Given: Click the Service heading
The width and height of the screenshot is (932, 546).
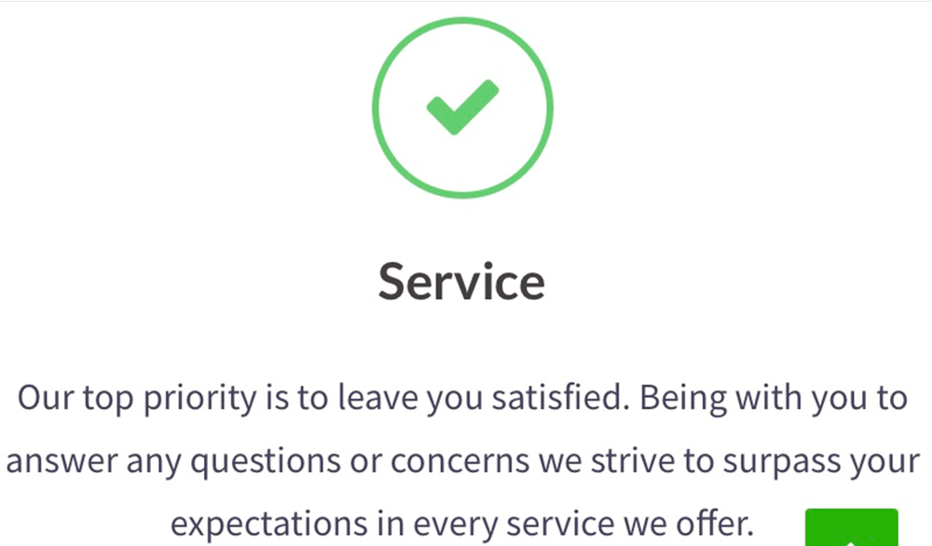Looking at the screenshot, I should tap(462, 280).
